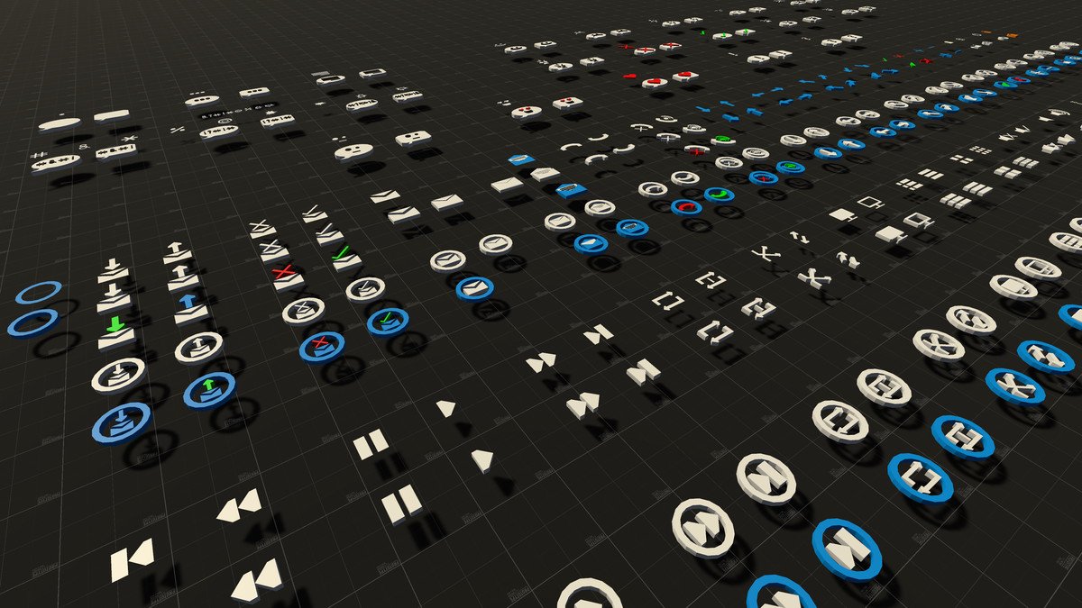Choose the blue-ringed tray icon with green checkmark
The image size is (1082, 608).
pyautogui.click(x=387, y=320)
